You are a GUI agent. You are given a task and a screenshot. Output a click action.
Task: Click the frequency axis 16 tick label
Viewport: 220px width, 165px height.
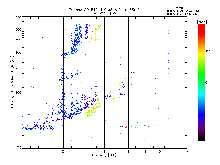pos(187,152)
